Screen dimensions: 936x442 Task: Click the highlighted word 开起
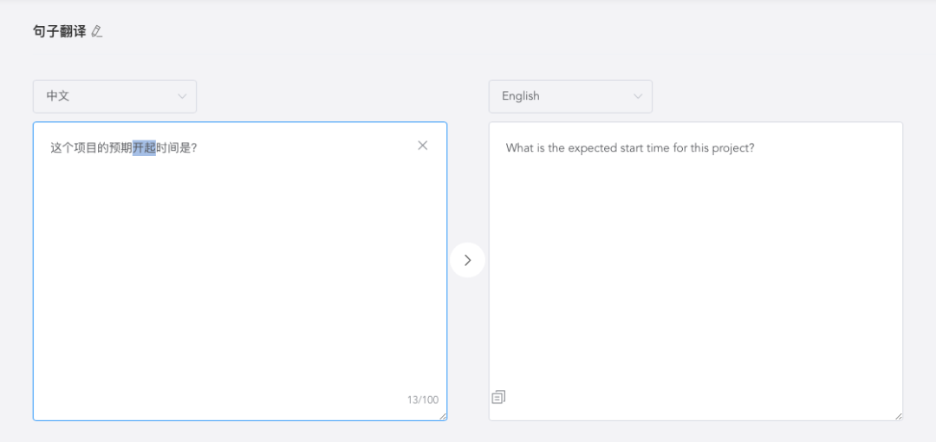pos(144,148)
